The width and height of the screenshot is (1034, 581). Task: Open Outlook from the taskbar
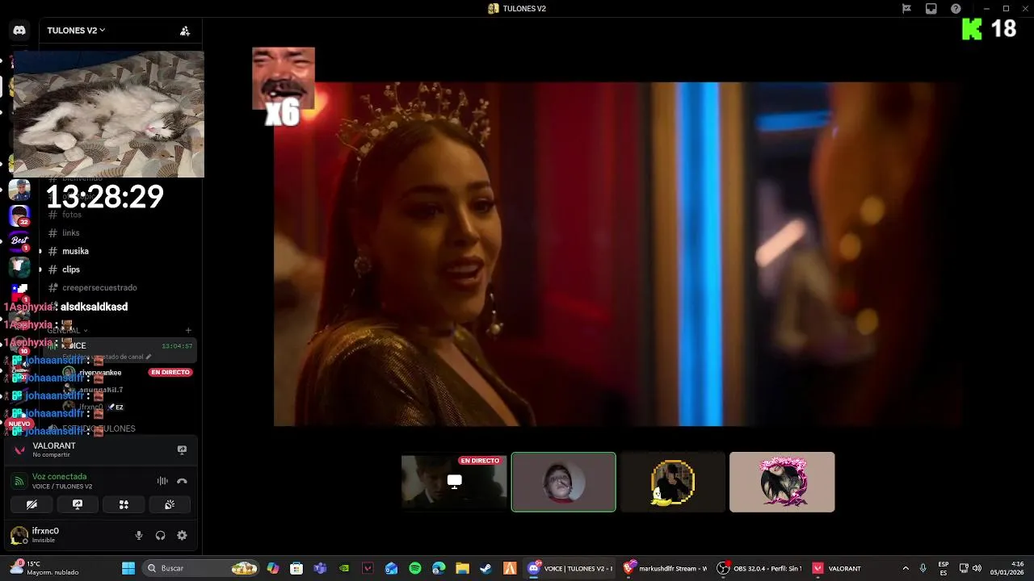coord(391,568)
